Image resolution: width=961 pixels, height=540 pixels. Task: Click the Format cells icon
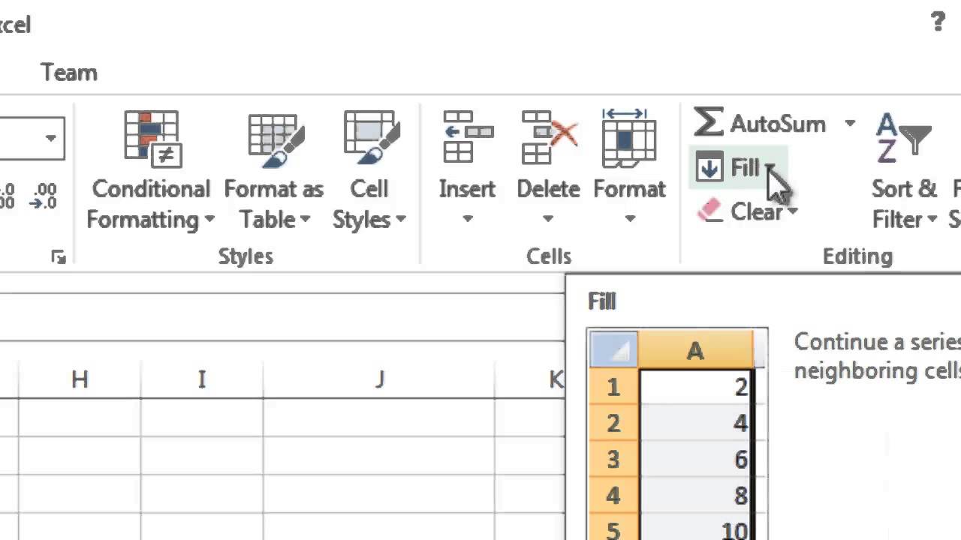629,137
